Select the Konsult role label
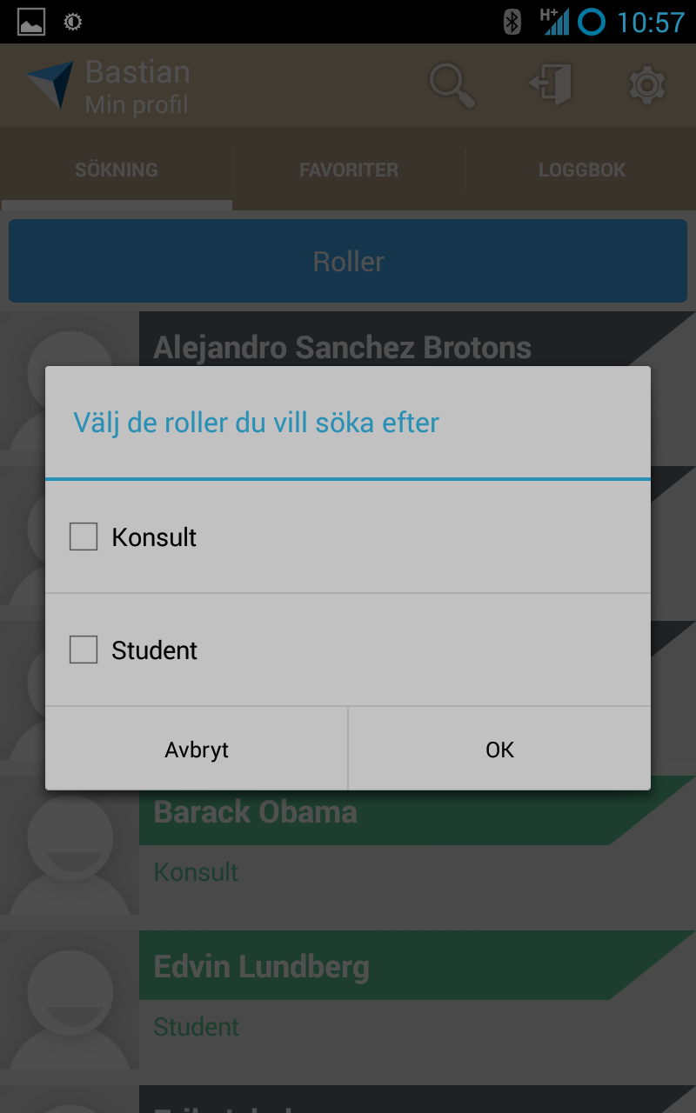696x1113 pixels. point(154,537)
